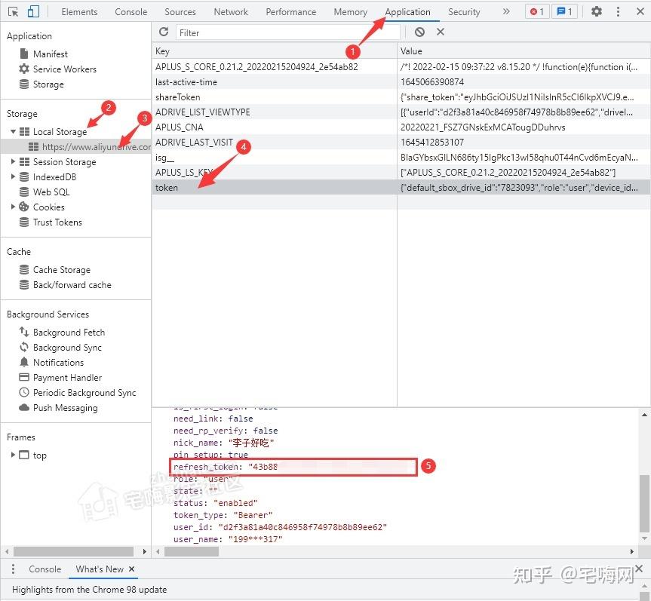Click the red error count badge
The height and width of the screenshot is (601, 651).
click(x=537, y=11)
